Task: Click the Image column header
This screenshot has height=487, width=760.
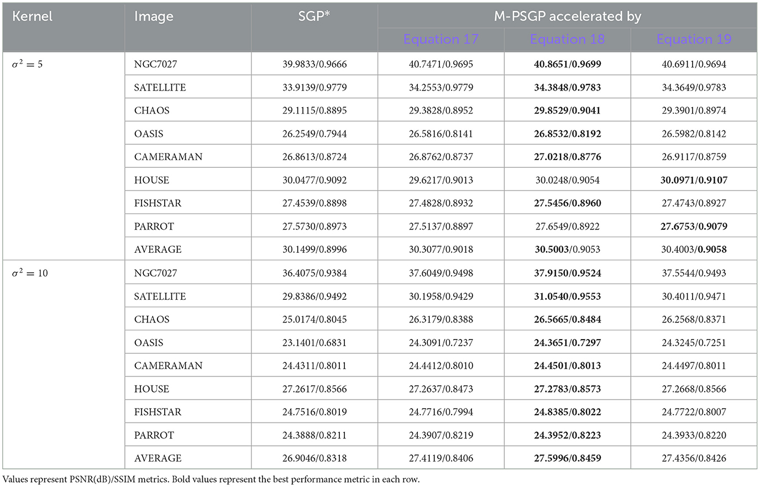Action: (x=154, y=17)
